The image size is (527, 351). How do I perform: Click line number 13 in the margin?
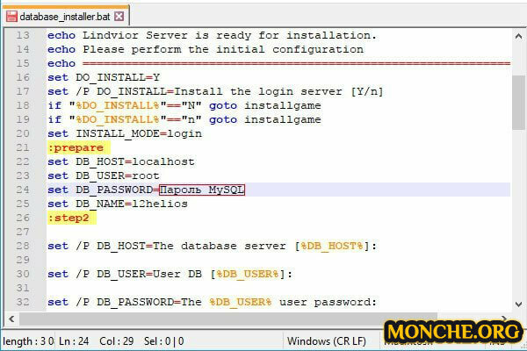coord(22,35)
